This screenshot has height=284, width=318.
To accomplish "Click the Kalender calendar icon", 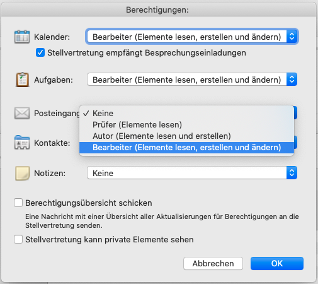I will (x=22, y=37).
